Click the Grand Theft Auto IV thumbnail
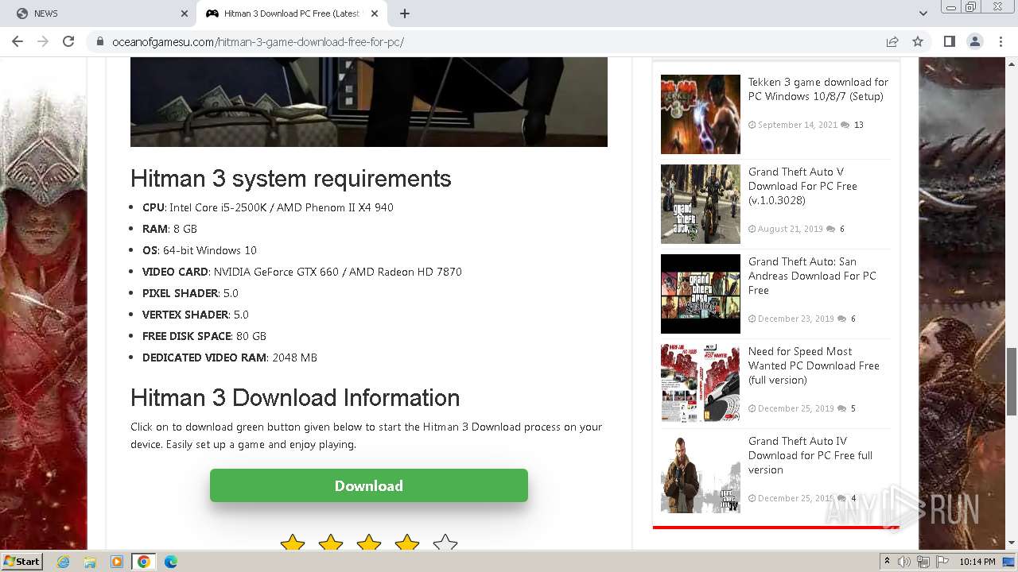The width and height of the screenshot is (1018, 572). click(x=701, y=473)
